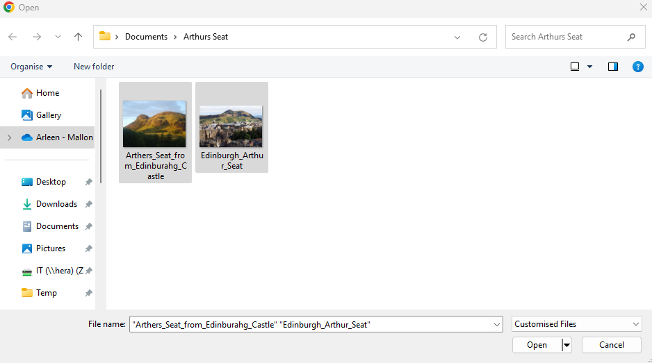Open Documents quick access folder
The image size is (652, 363).
[x=57, y=226]
